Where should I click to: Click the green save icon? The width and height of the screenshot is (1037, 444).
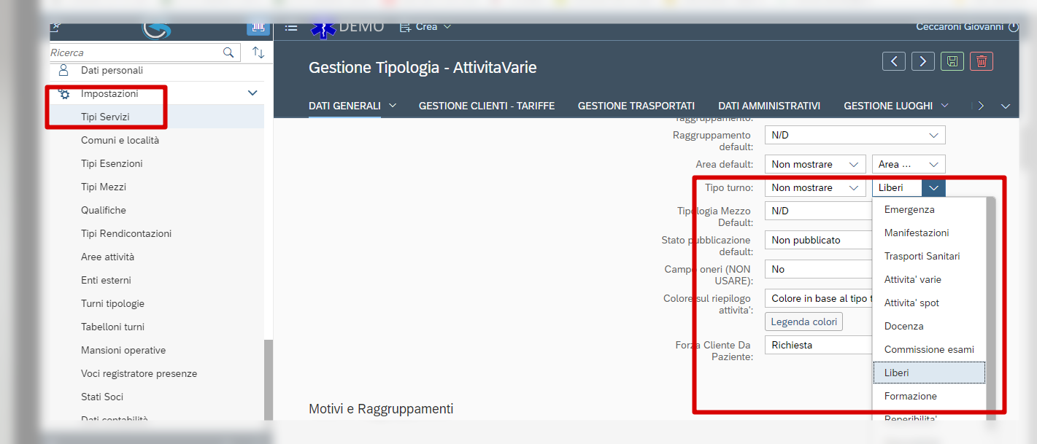click(x=952, y=61)
